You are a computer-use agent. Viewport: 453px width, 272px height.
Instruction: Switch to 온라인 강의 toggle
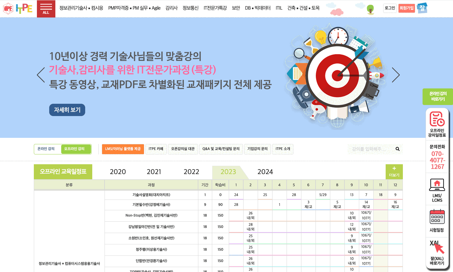point(46,149)
